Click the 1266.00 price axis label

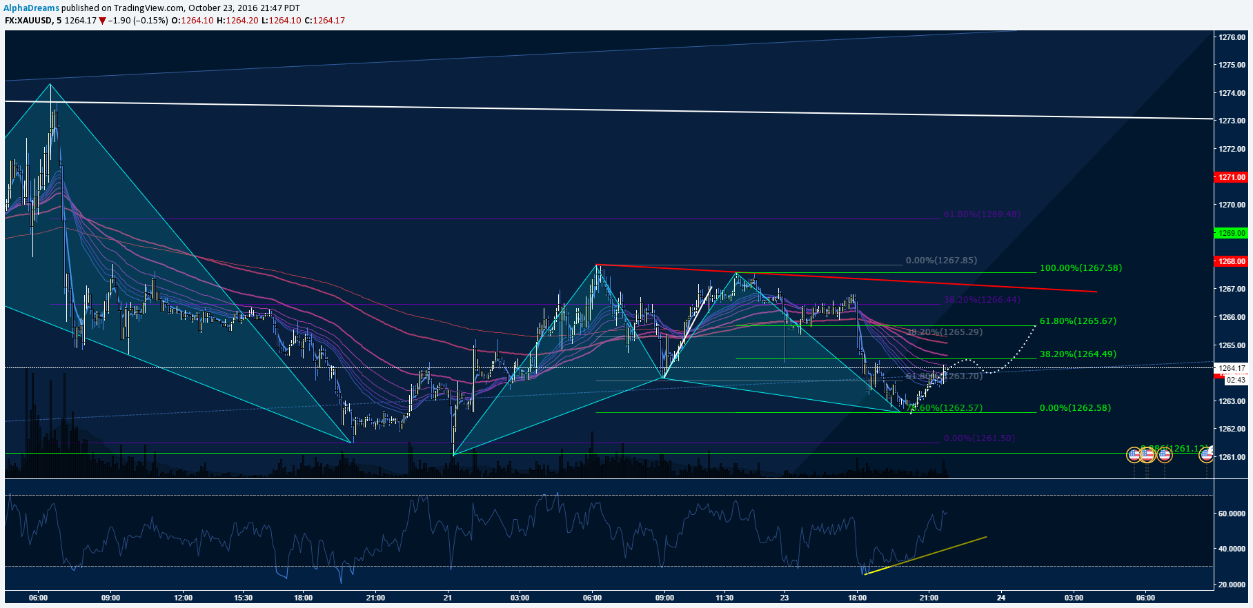[1232, 317]
